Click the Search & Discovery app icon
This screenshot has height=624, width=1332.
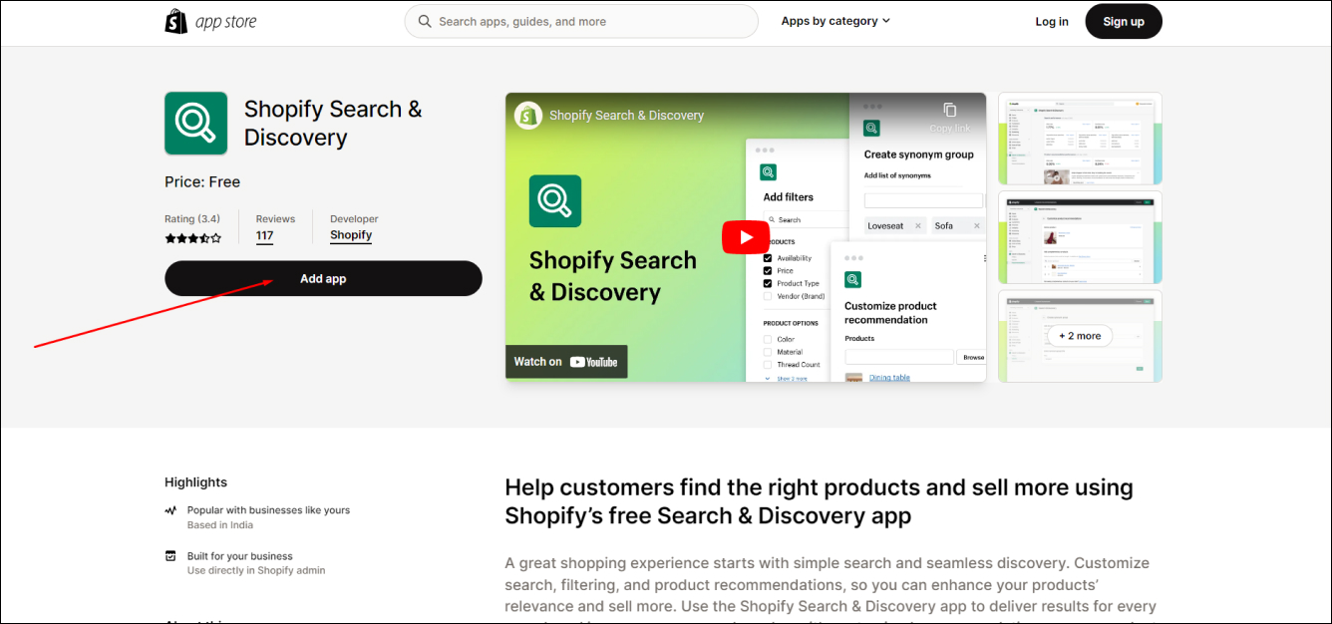point(195,124)
